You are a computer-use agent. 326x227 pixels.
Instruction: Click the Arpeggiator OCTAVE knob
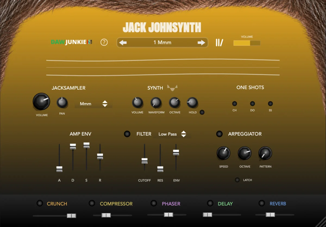coord(244,153)
